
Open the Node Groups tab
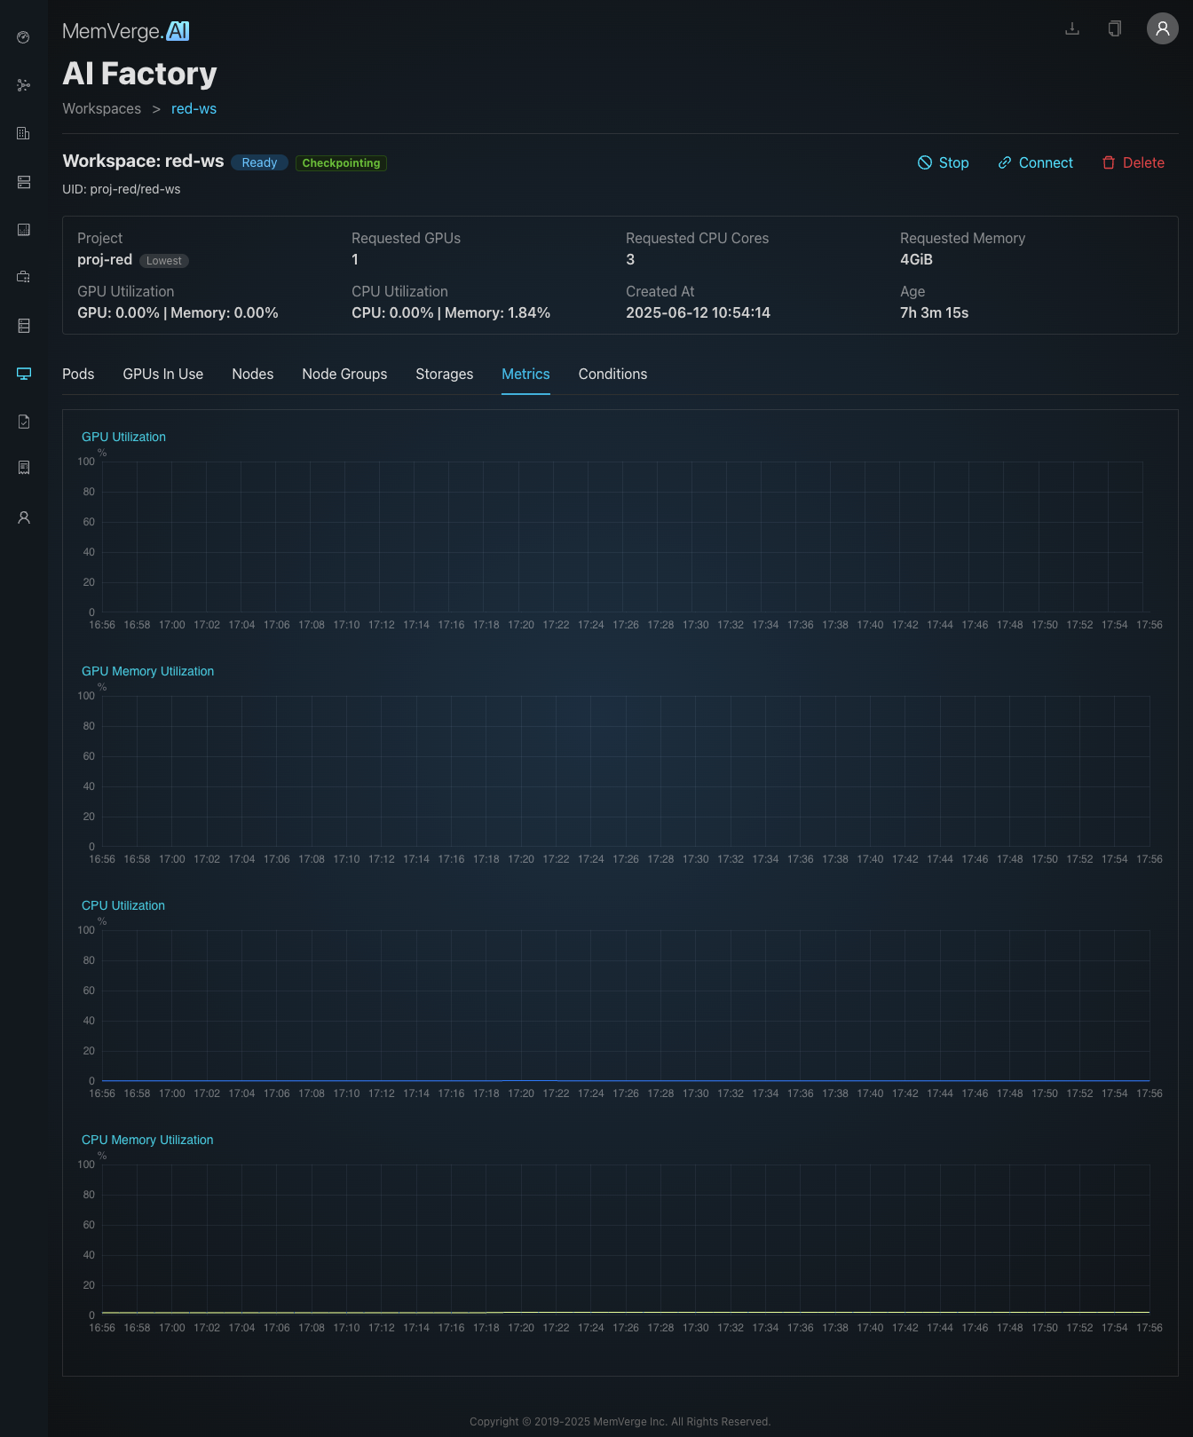tap(344, 375)
